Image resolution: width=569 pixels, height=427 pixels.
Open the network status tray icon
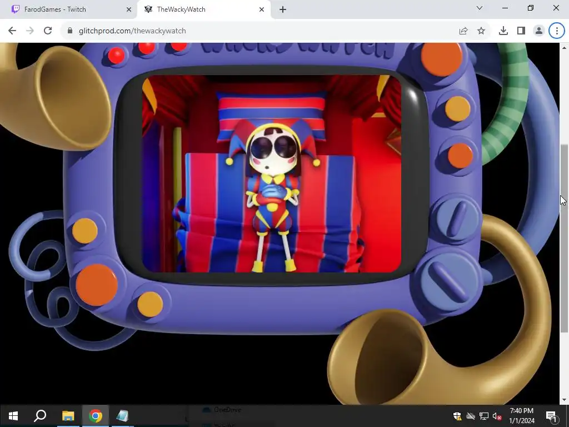pos(484,416)
